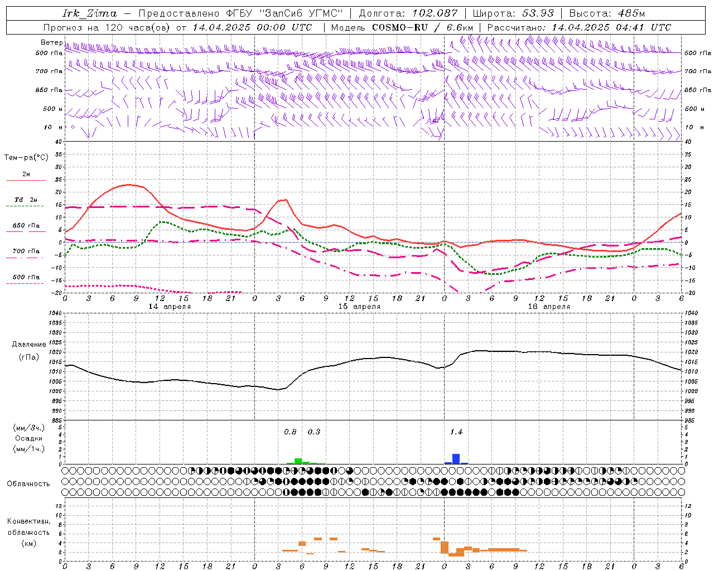This screenshot has width=714, height=571.
Task: Click the "Ветер" wind panel label
Action: [51, 42]
